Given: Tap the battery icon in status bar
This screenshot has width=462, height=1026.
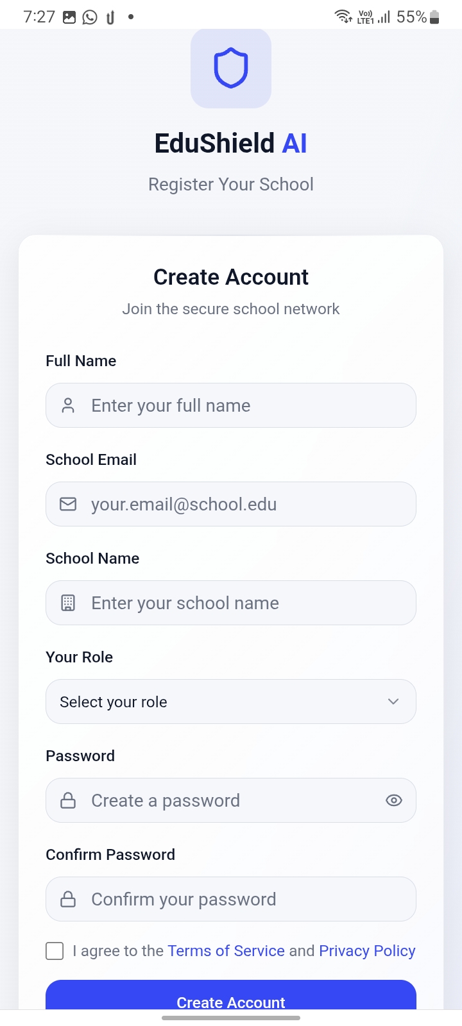Looking at the screenshot, I should [435, 17].
